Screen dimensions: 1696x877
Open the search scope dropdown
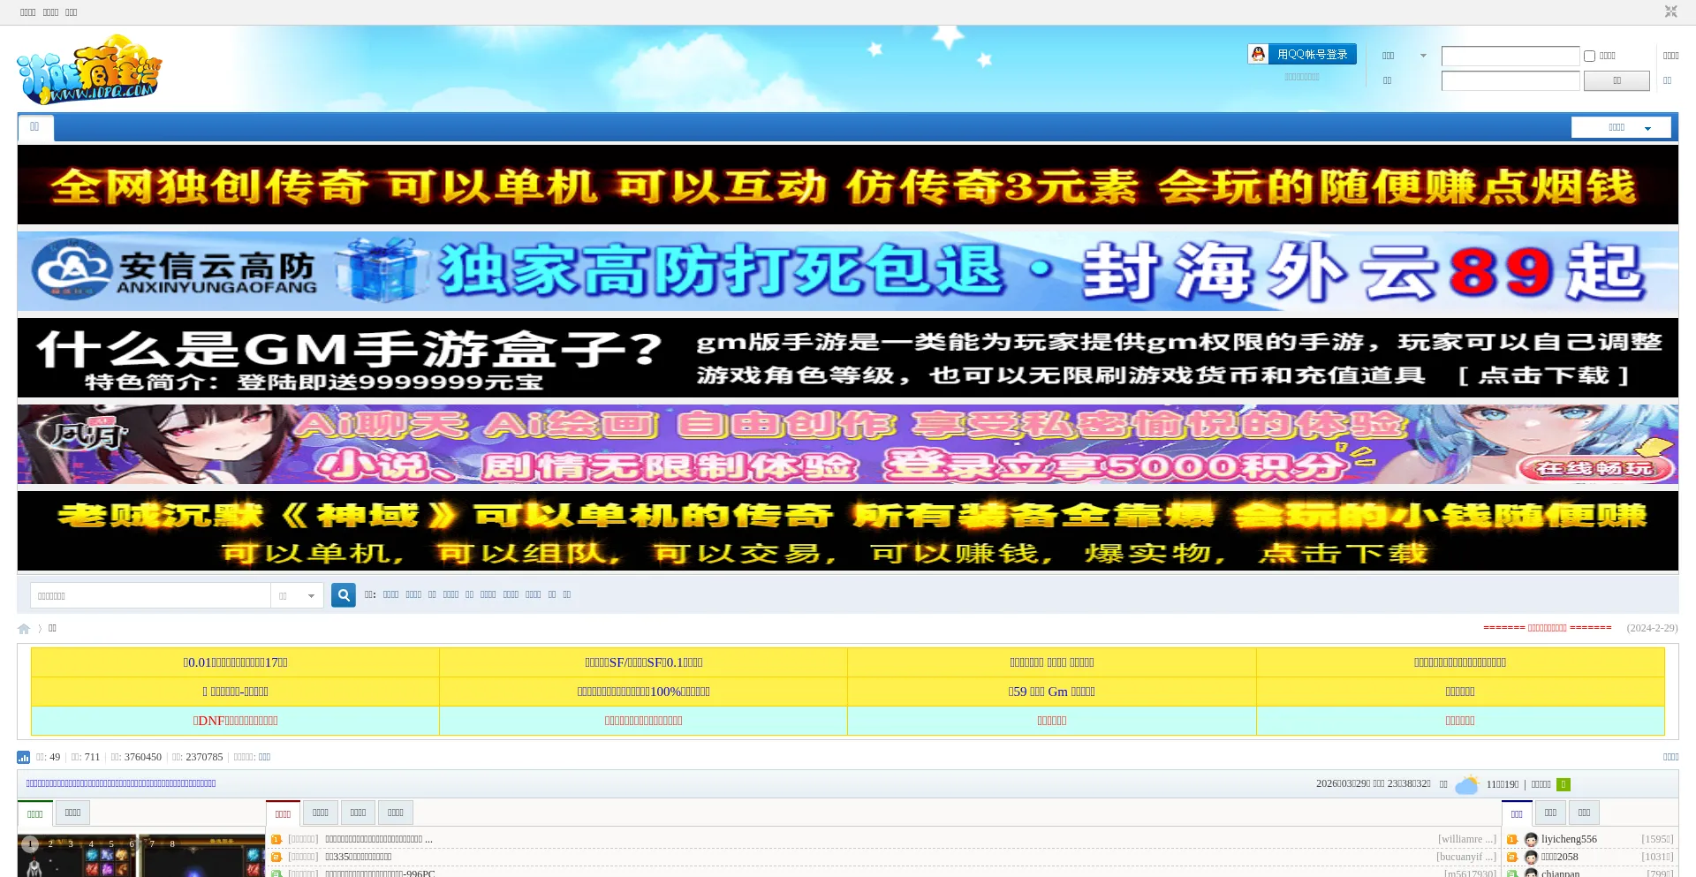297,595
